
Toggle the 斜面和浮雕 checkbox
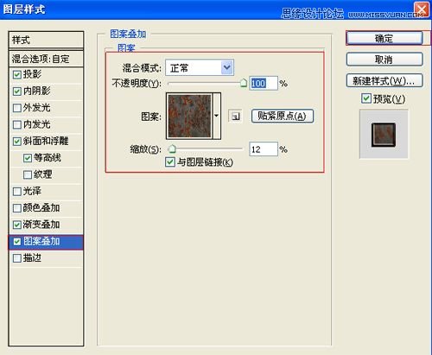[17, 142]
